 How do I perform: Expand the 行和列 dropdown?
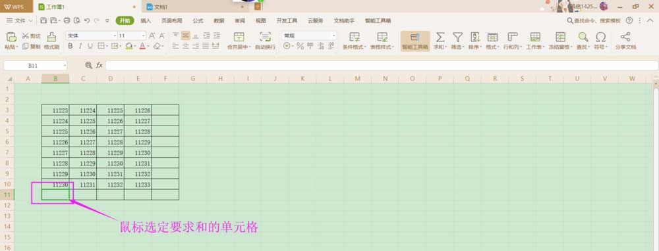coord(521,47)
